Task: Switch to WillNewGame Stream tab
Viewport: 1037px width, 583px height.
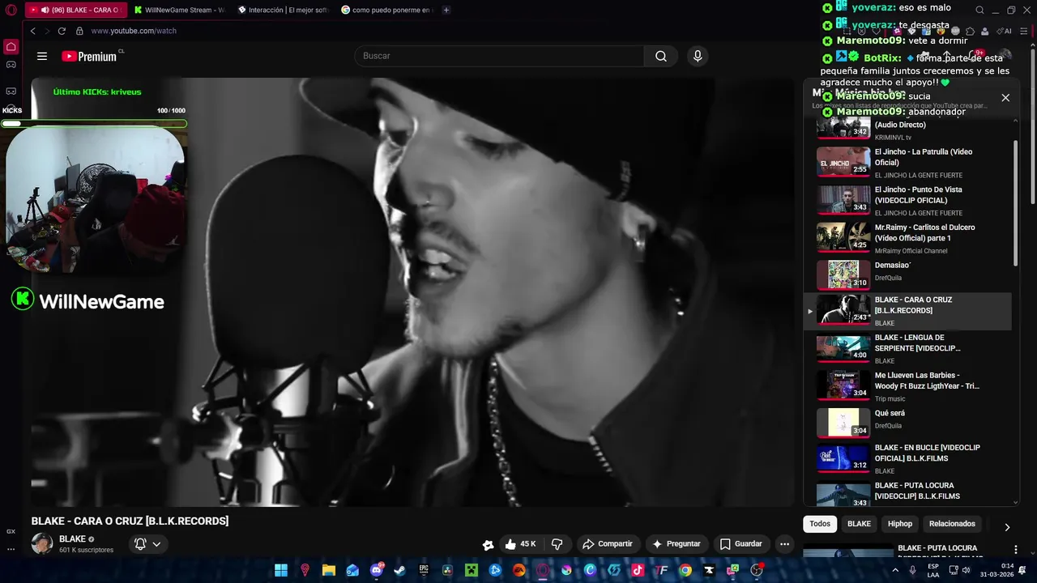Action: click(180, 10)
